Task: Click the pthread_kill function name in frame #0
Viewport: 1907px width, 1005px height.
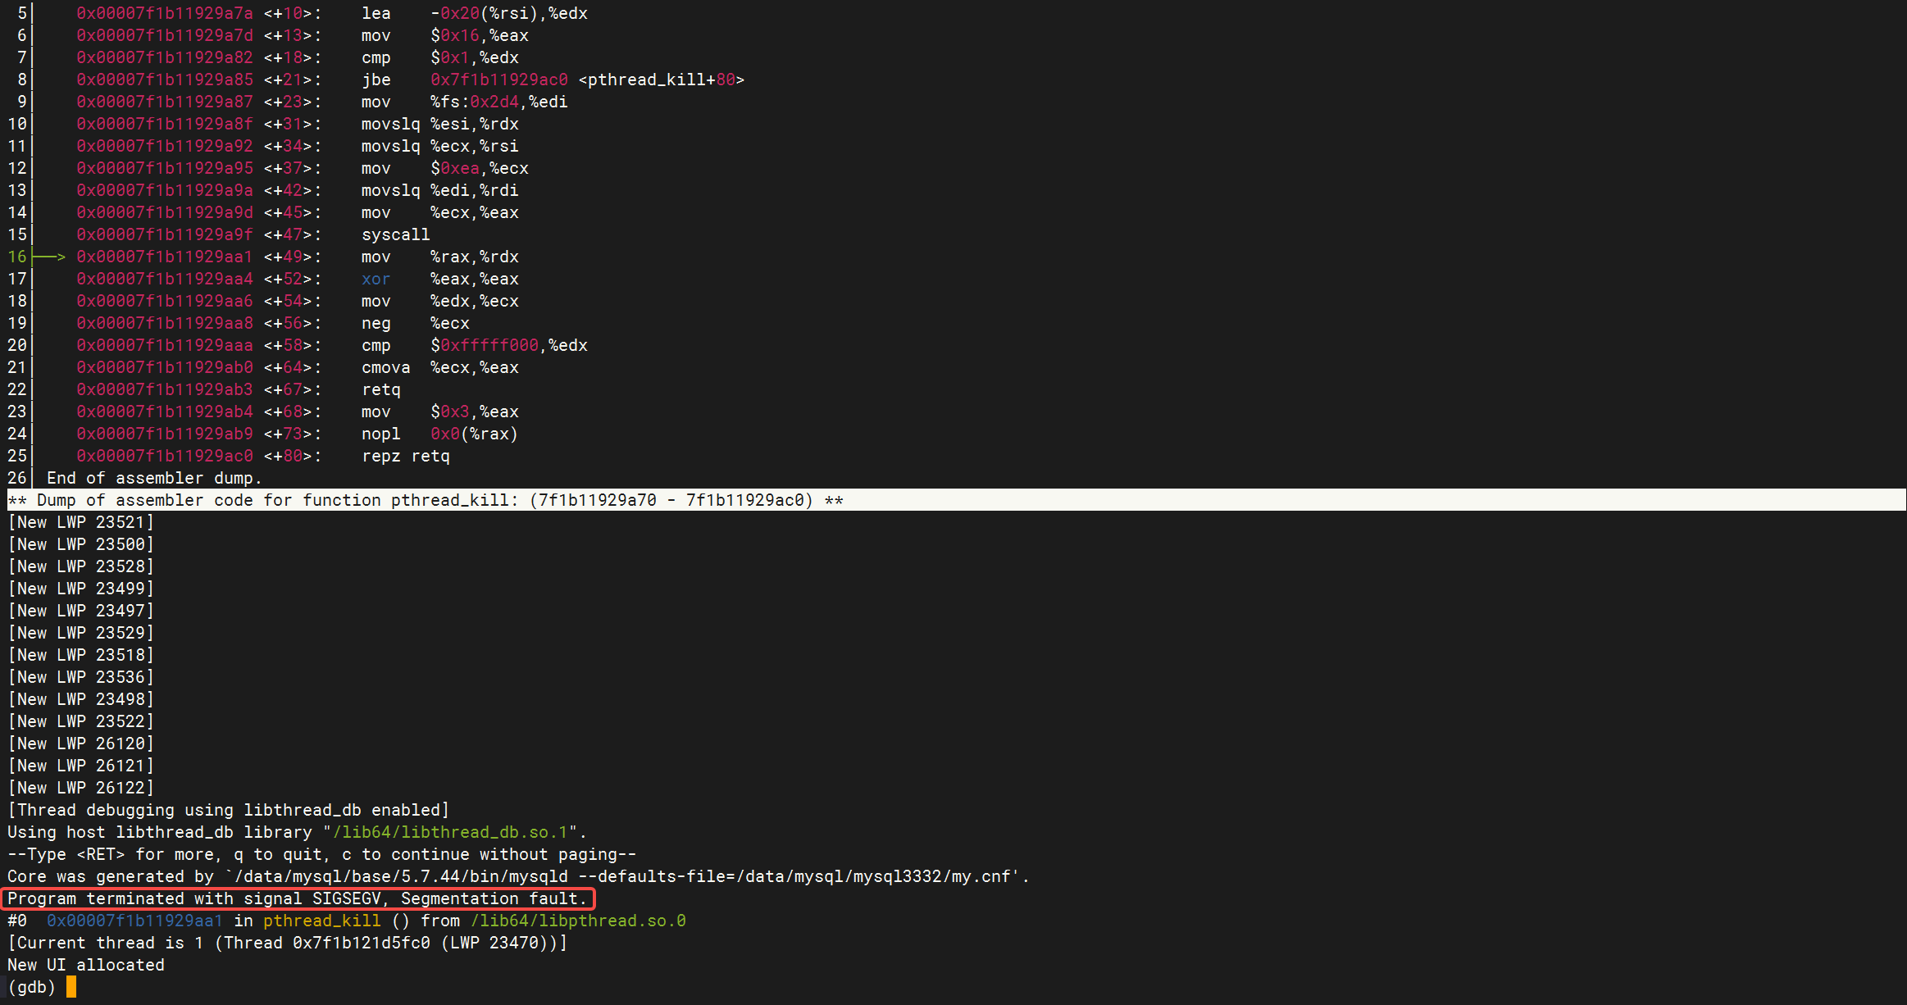Action: (321, 921)
